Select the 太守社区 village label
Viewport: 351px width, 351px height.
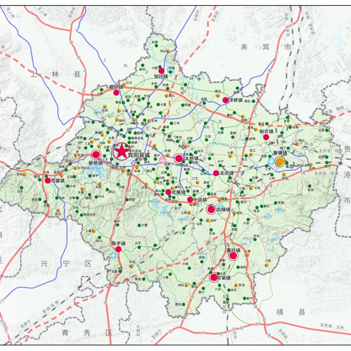point(84,168)
